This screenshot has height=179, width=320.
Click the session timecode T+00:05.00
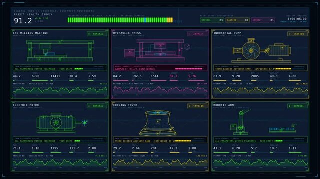(297, 19)
